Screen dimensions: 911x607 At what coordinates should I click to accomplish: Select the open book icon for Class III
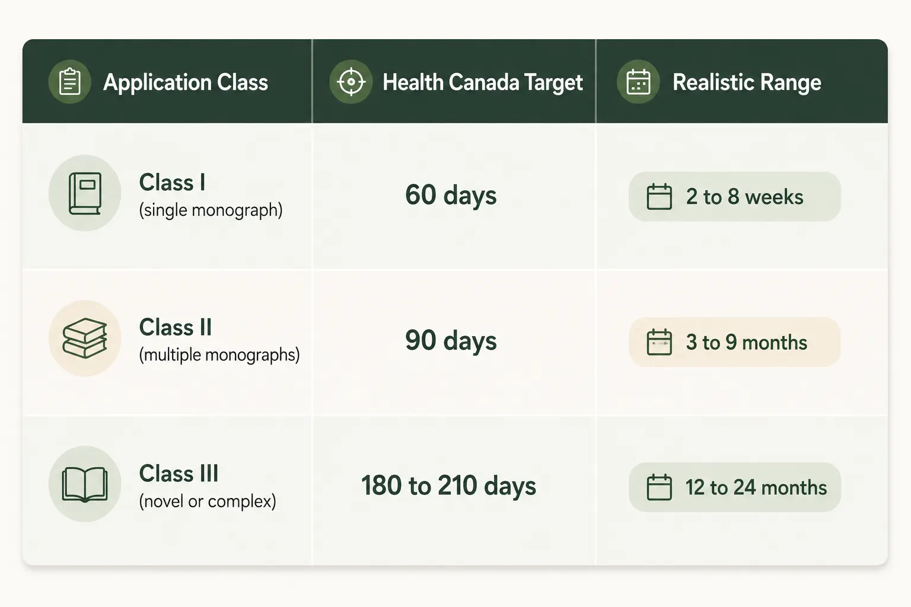[x=85, y=484]
